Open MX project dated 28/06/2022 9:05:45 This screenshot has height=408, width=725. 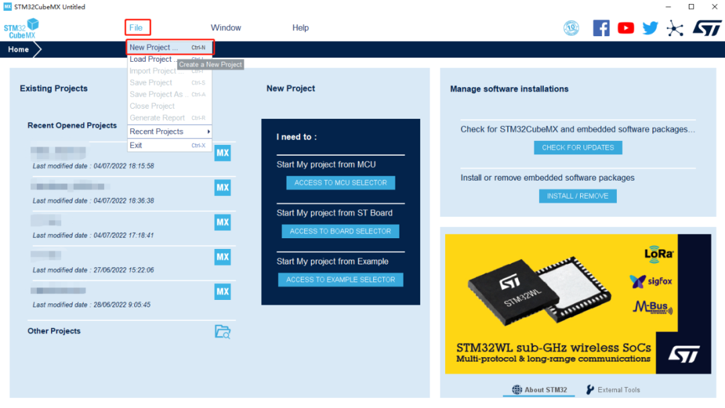tap(222, 291)
